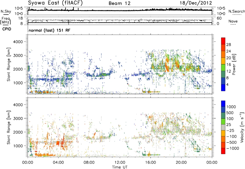This screenshot has height=169, width=245.
Task: Click the light green 12–16 dB Power segment
Action: [x=223, y=68]
